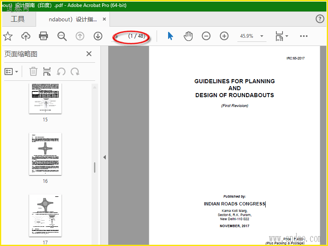Click thumbnail scrollbar up arrow
Screen dimensions: 328x246
click(95, 87)
